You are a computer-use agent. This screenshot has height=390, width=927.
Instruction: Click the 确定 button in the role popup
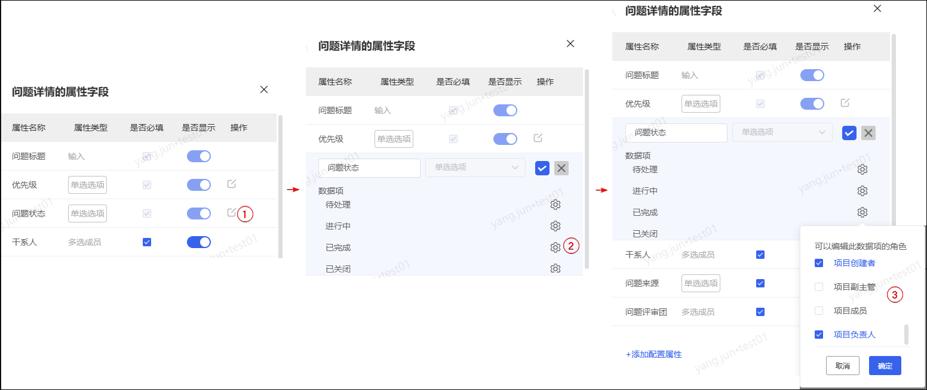(885, 366)
